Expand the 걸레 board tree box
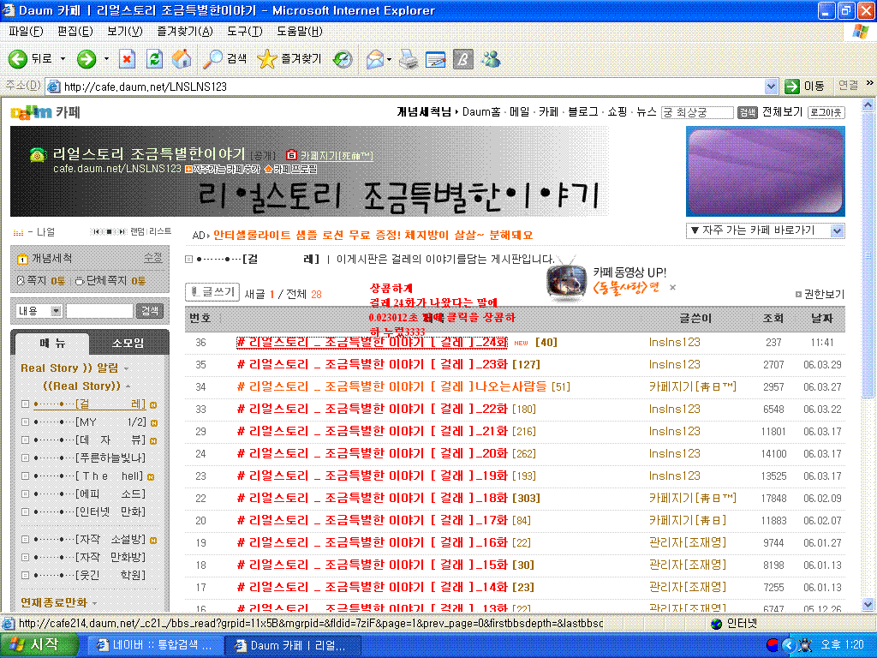The height and width of the screenshot is (658, 877). tap(25, 404)
